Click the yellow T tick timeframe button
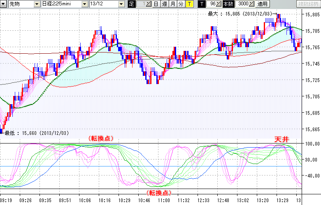This screenshot has width=321, height=205. pos(189,4)
